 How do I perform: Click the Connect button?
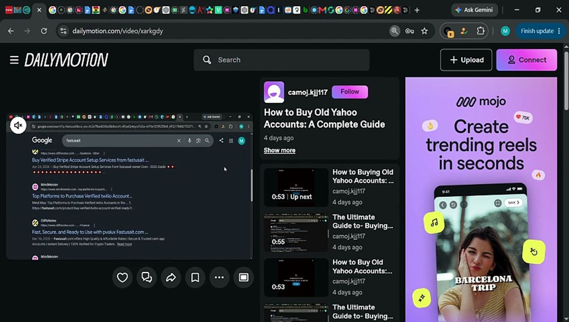tap(527, 60)
